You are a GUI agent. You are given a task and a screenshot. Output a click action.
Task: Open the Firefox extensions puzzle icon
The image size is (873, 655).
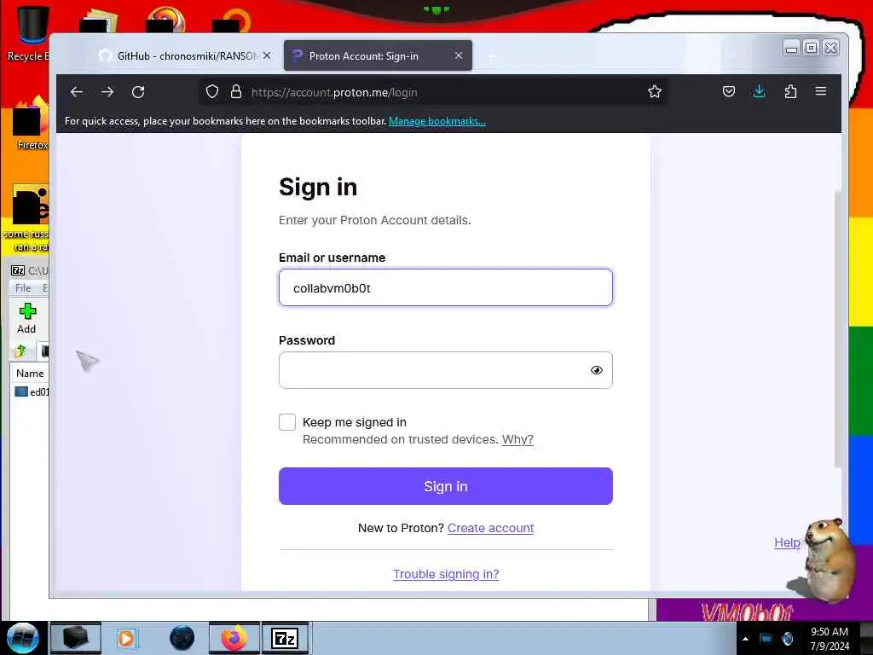click(x=790, y=91)
